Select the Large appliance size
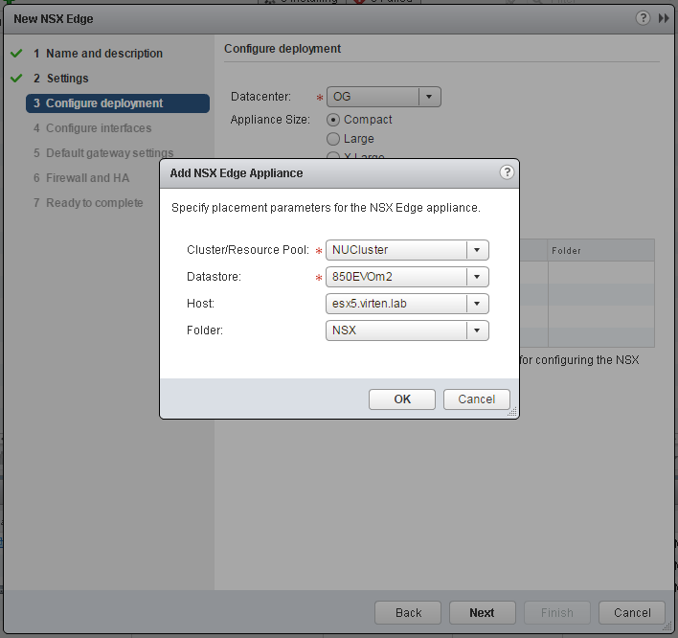The height and width of the screenshot is (638, 678). (333, 139)
